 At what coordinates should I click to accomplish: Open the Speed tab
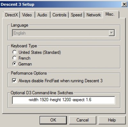coord(76,15)
